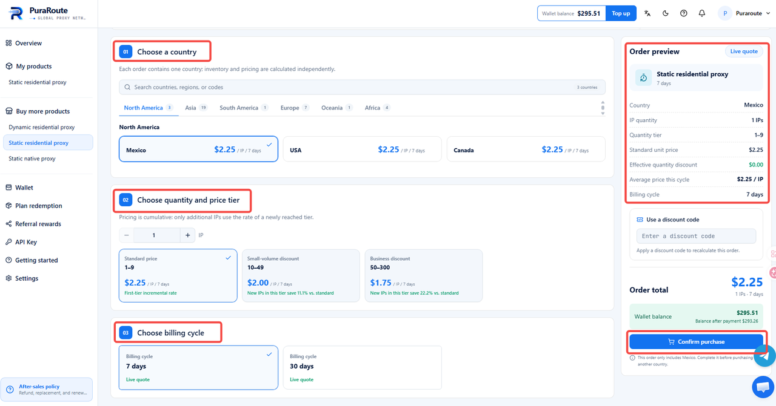The image size is (776, 406).
Task: Open the Telegram floating chat icon
Action: (765, 356)
